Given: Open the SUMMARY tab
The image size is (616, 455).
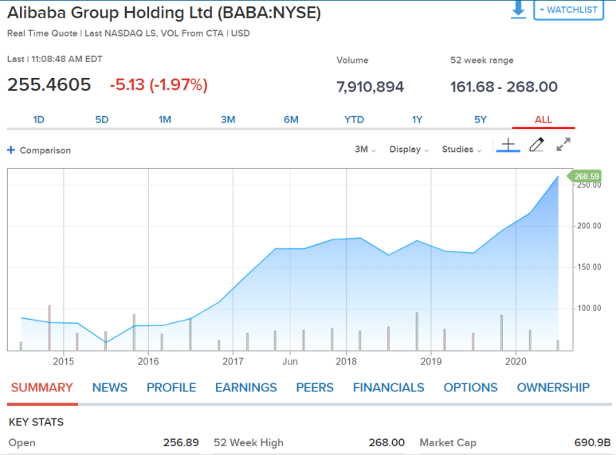Looking at the screenshot, I should tap(42, 387).
